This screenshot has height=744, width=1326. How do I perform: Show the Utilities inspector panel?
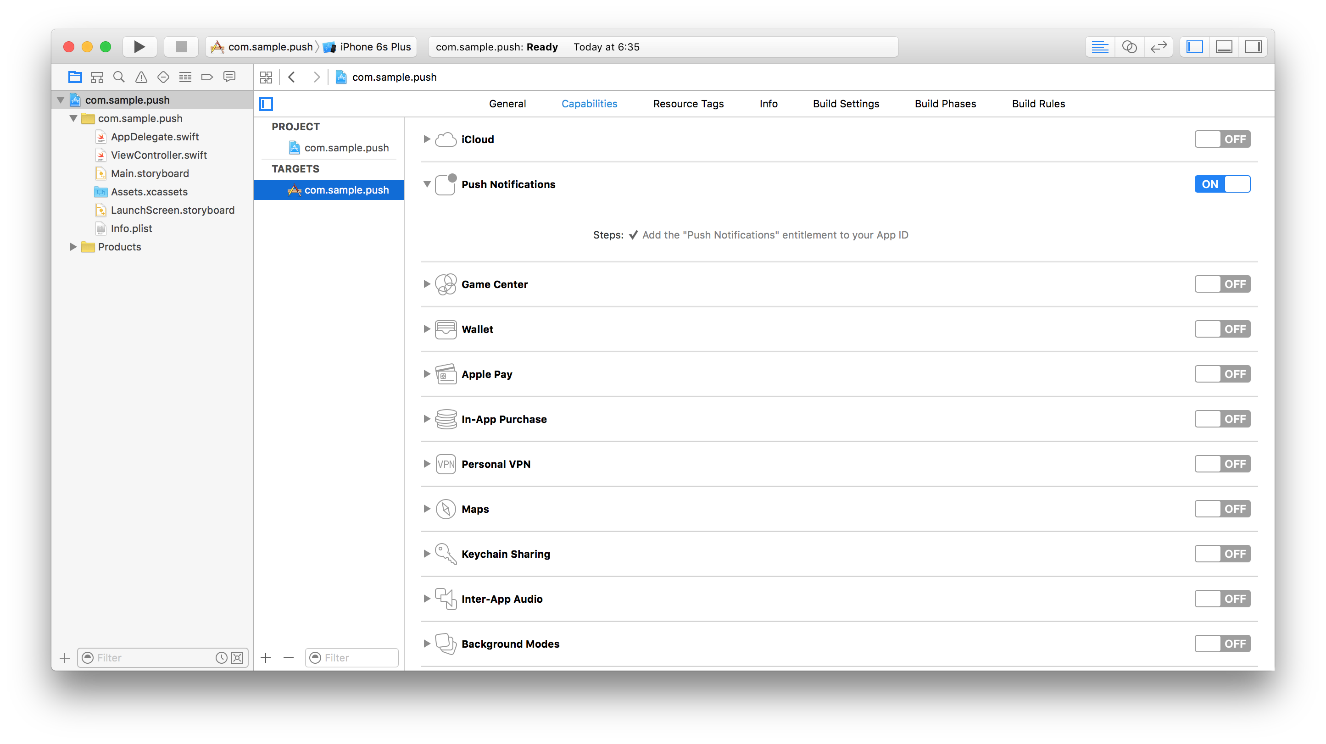click(1253, 47)
